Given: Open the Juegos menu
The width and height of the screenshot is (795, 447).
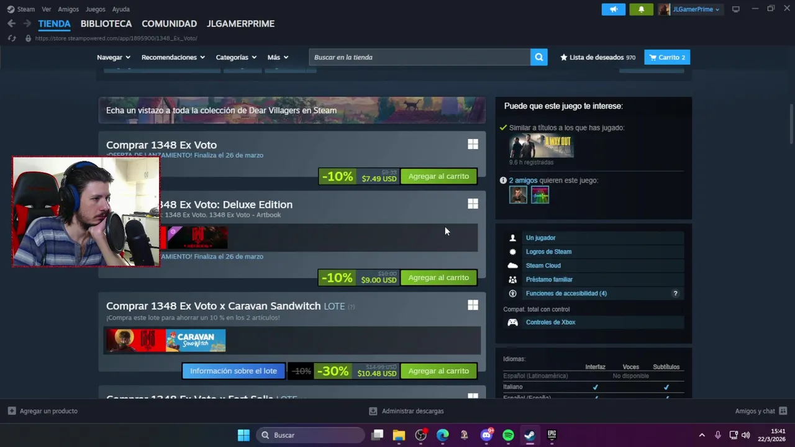Looking at the screenshot, I should [95, 9].
